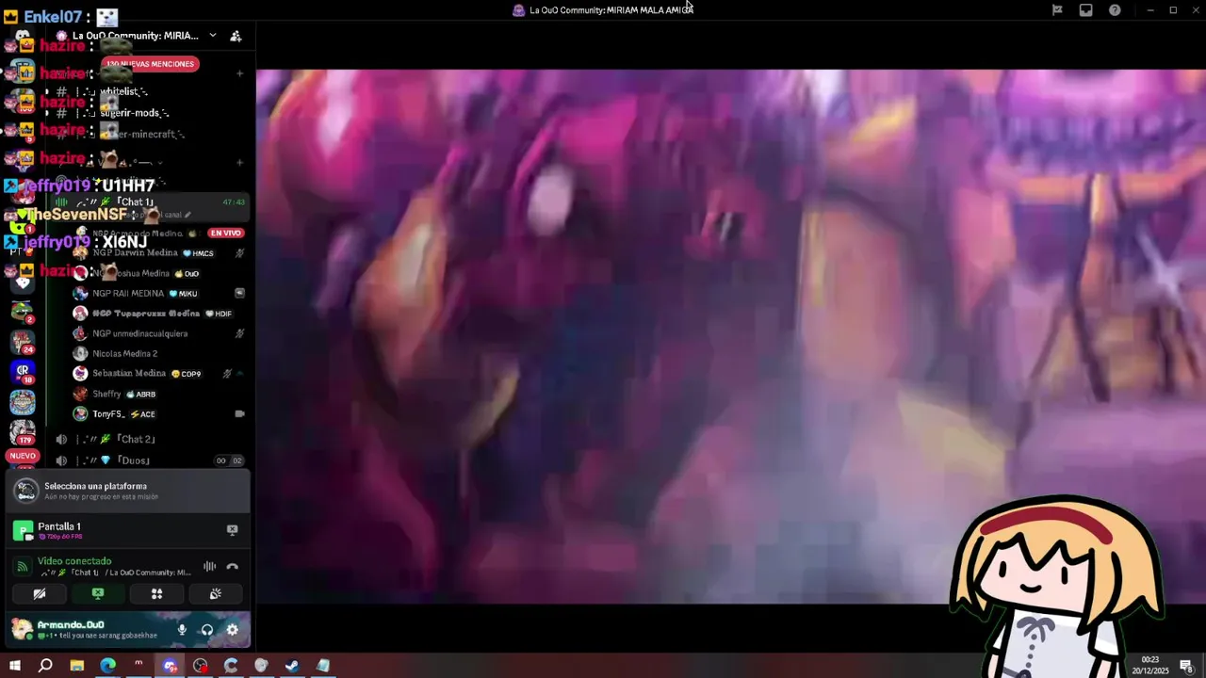Select NGP RAII MEDINA user
The image size is (1206, 678).
point(158,293)
